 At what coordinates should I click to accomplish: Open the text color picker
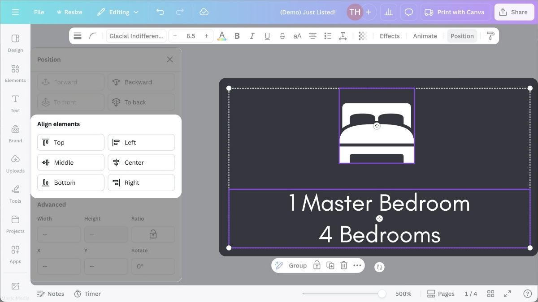click(221, 36)
